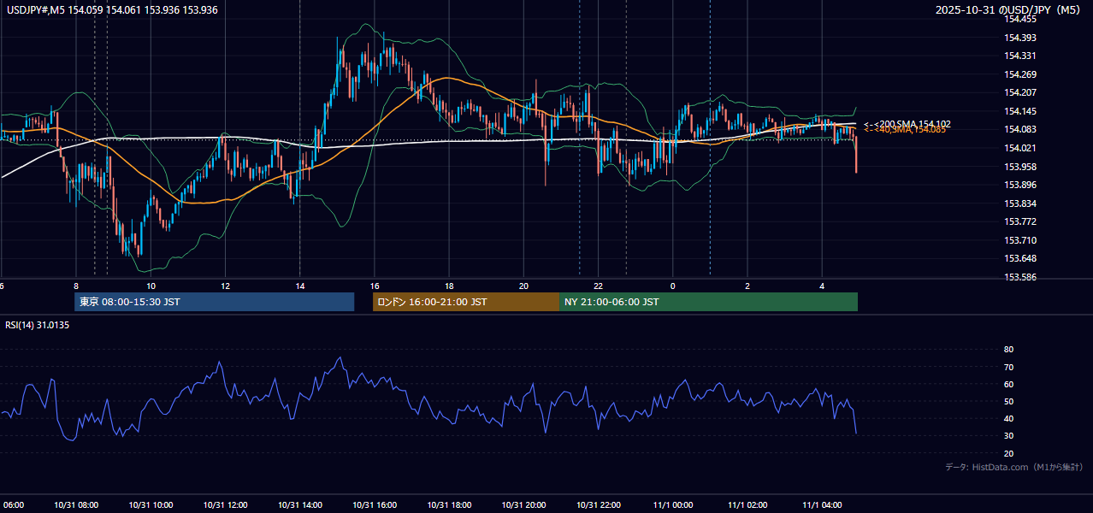Click the 10/31 22:00 time label
The width and height of the screenshot is (1093, 513).
coord(599,505)
